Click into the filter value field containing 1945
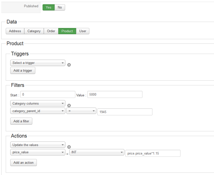This screenshot has height=175, width=214. tap(125, 112)
